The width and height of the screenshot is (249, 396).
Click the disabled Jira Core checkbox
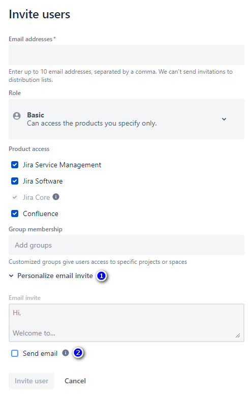point(15,197)
